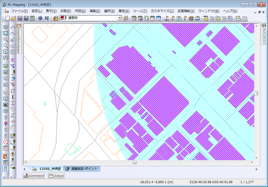Open the 拡張機能(X) menu

(x=186, y=11)
